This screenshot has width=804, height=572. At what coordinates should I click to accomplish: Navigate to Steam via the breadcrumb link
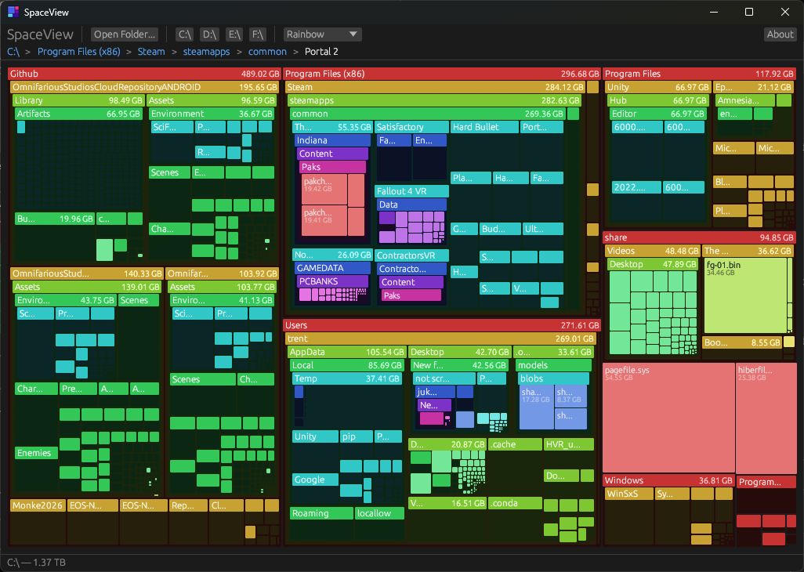[x=151, y=51]
